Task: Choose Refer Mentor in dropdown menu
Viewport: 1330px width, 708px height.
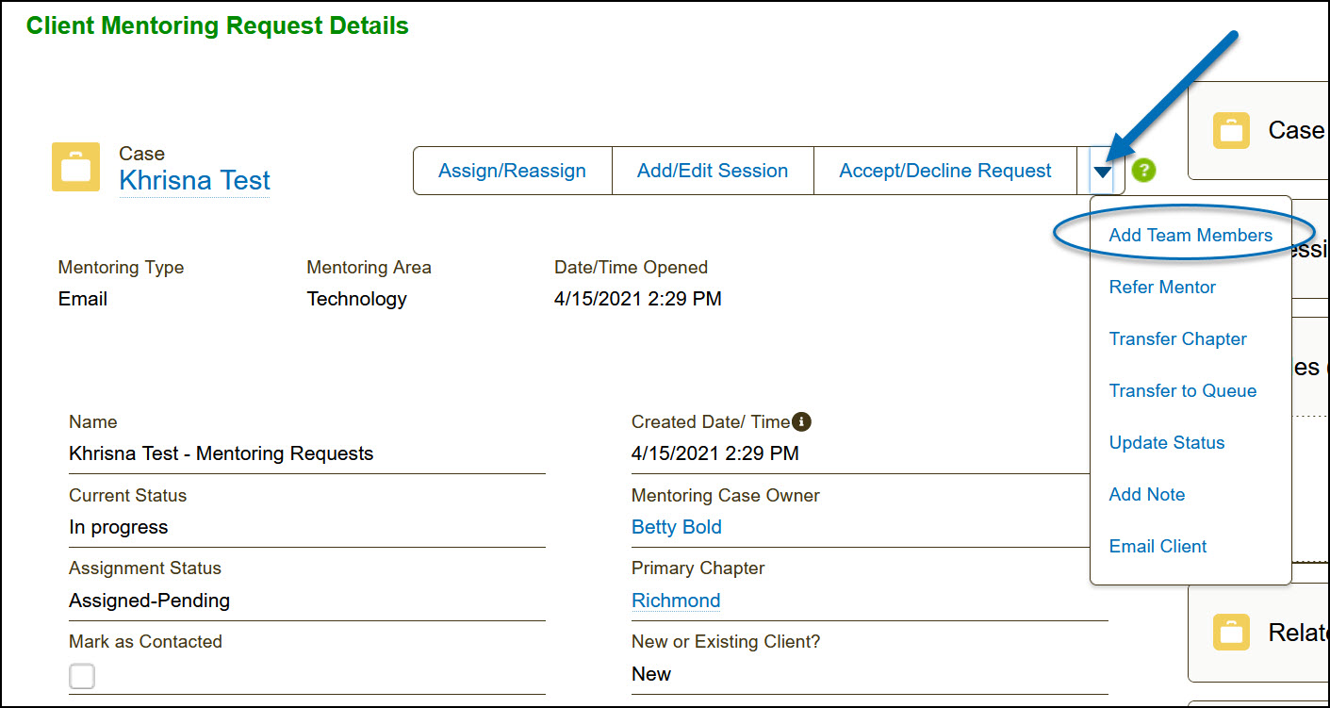Action: (x=1162, y=288)
